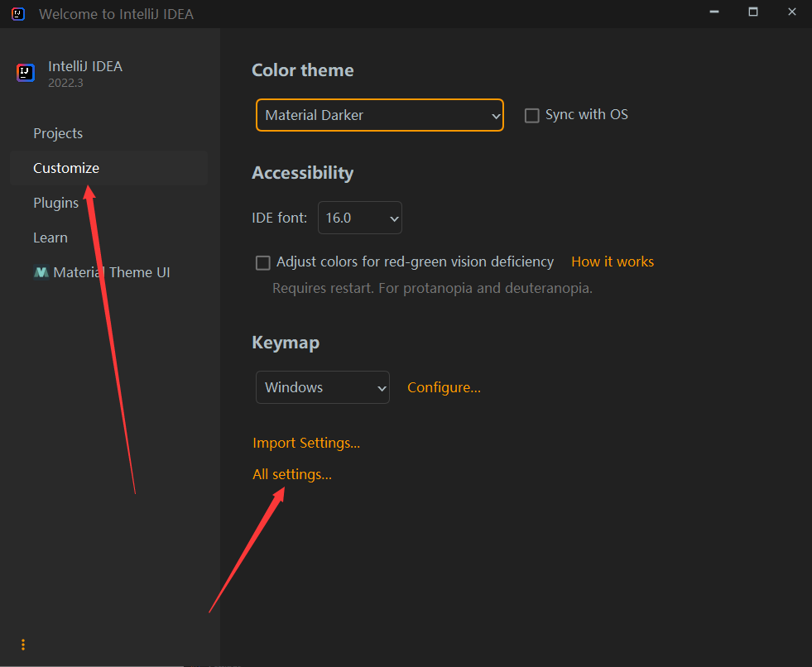Click the IntelliJ icon in the title bar

18,14
